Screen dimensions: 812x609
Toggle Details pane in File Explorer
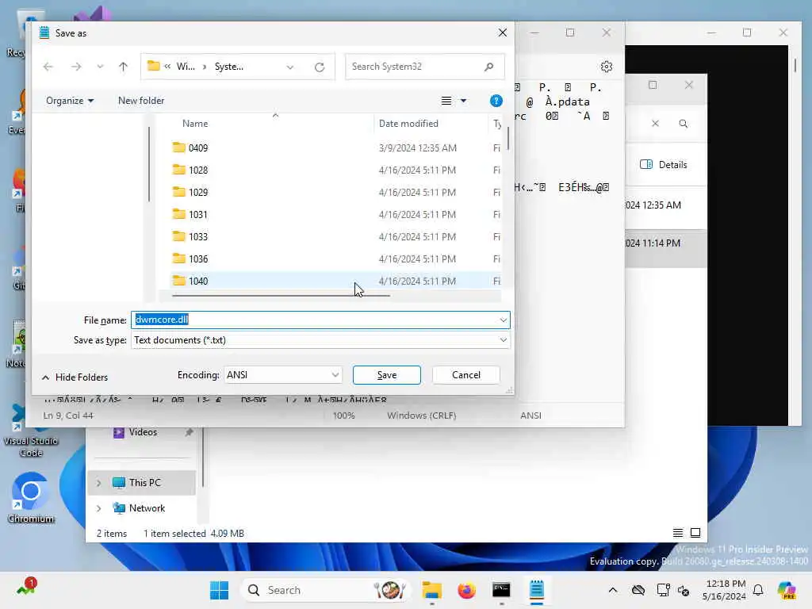pyautogui.click(x=664, y=165)
